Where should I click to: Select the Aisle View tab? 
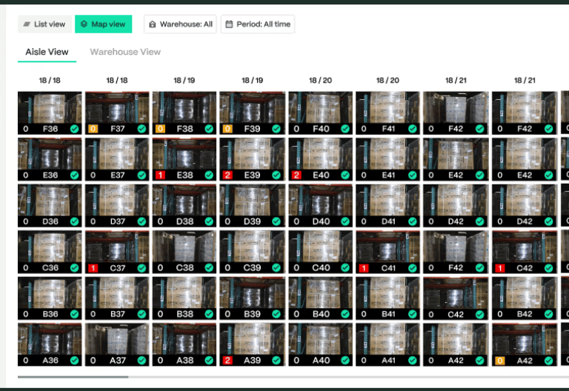tap(47, 52)
